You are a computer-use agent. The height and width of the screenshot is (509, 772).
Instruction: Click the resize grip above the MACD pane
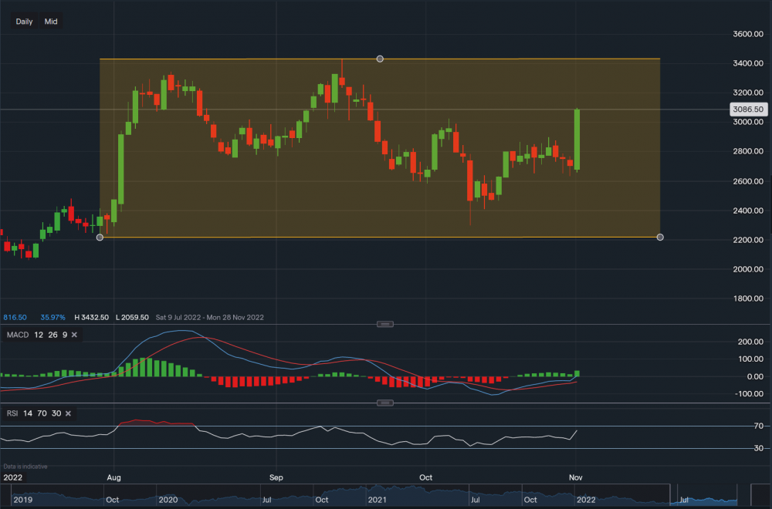387,324
